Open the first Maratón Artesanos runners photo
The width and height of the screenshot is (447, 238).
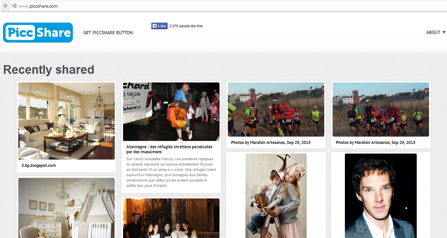(x=276, y=109)
